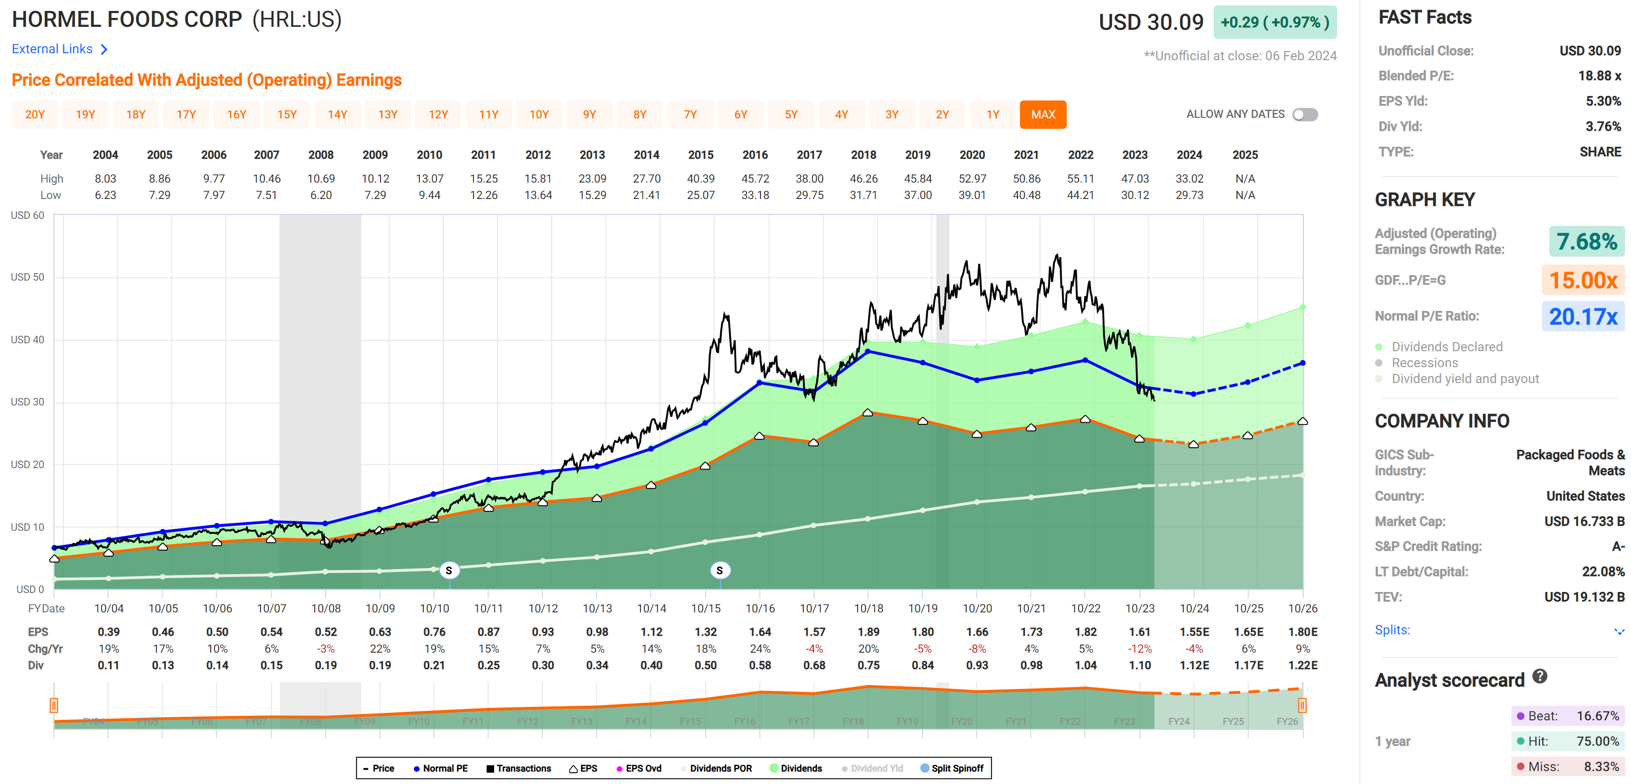The width and height of the screenshot is (1631, 784).
Task: Select the 10Y time range tab
Action: (x=539, y=114)
